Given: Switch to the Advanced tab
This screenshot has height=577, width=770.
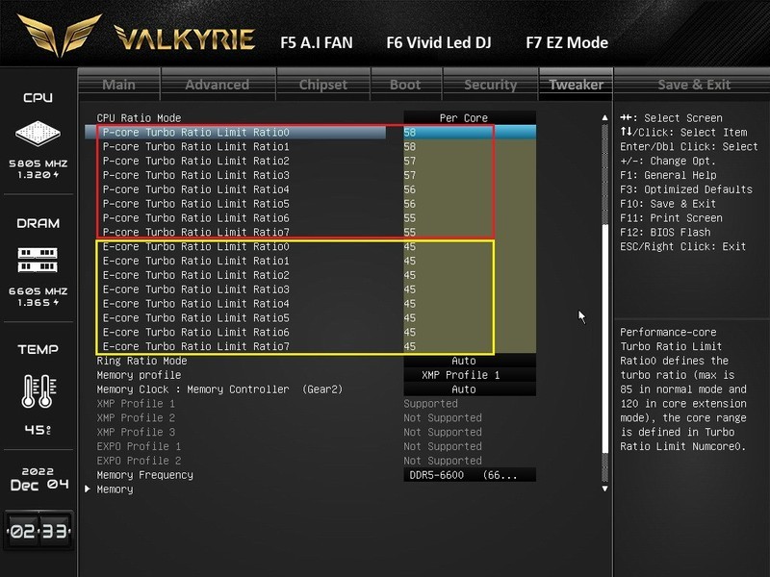Looking at the screenshot, I should pos(217,85).
